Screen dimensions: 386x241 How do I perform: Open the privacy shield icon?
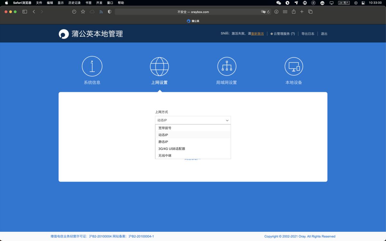pos(110,12)
